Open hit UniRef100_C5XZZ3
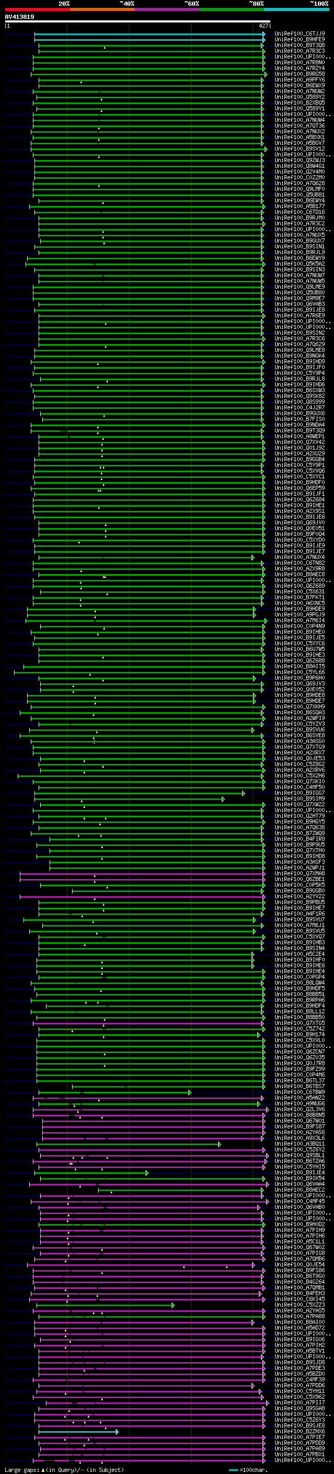The width and height of the screenshot is (334, 1474). (299, 1305)
